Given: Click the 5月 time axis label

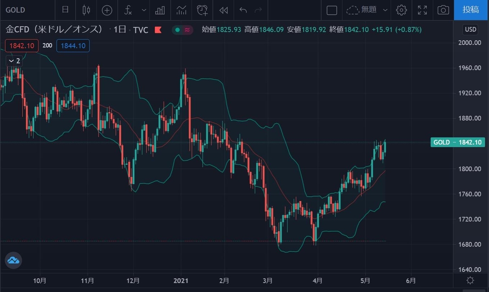Looking at the screenshot, I should coord(366,281).
